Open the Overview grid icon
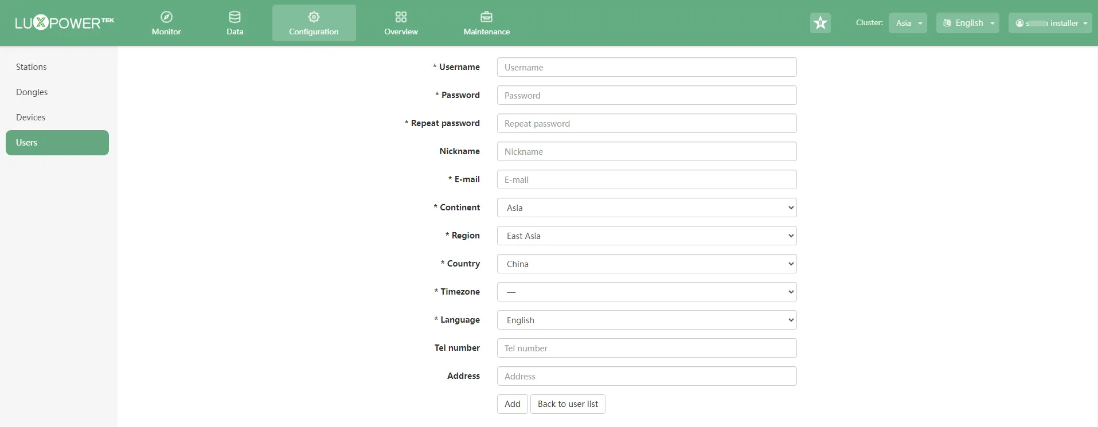Screen dimensions: 1098x427 [401, 17]
